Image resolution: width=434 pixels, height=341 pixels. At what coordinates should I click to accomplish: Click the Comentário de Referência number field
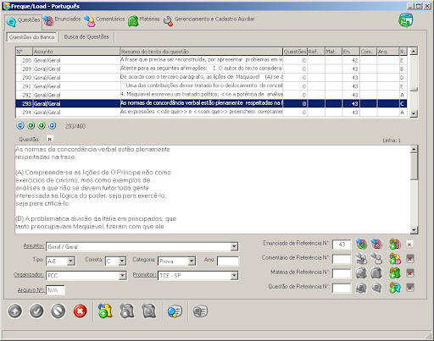[x=342, y=259]
